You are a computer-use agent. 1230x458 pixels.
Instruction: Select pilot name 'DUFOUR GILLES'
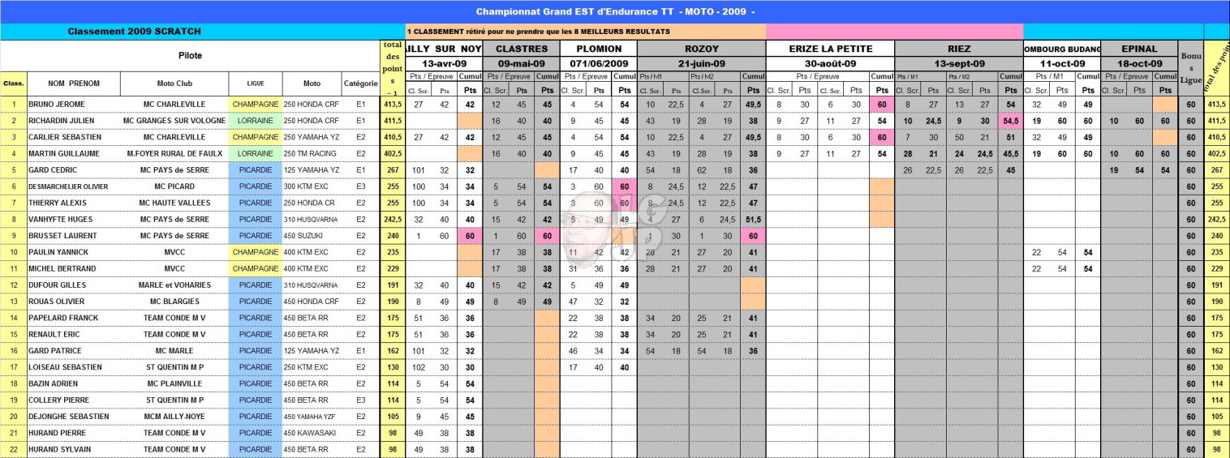(x=56, y=285)
